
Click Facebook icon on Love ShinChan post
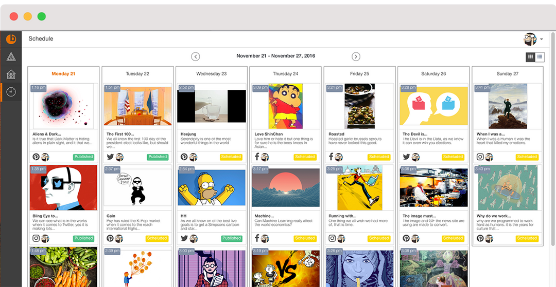[x=257, y=157]
